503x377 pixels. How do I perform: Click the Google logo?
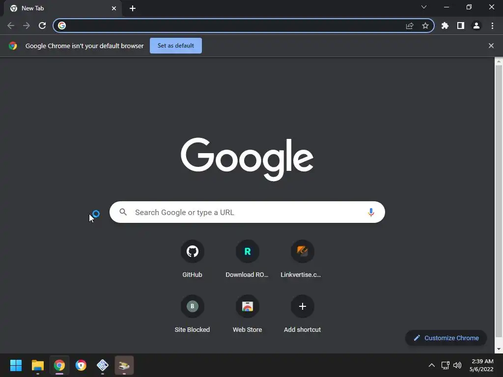coord(247,160)
